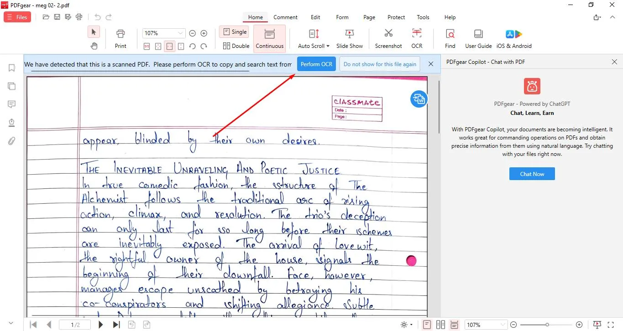
Task: Expand the 107% zoom dropdown in ribbon
Action: click(181, 33)
